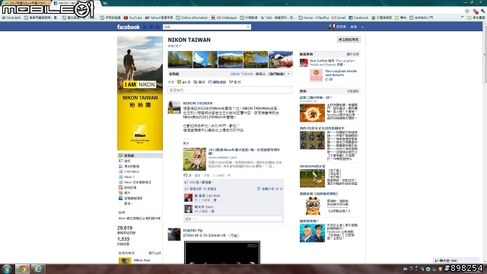This screenshot has width=487, height=274.
Task: Click the Sun Coffee sponsored story avatar
Action: point(304,62)
